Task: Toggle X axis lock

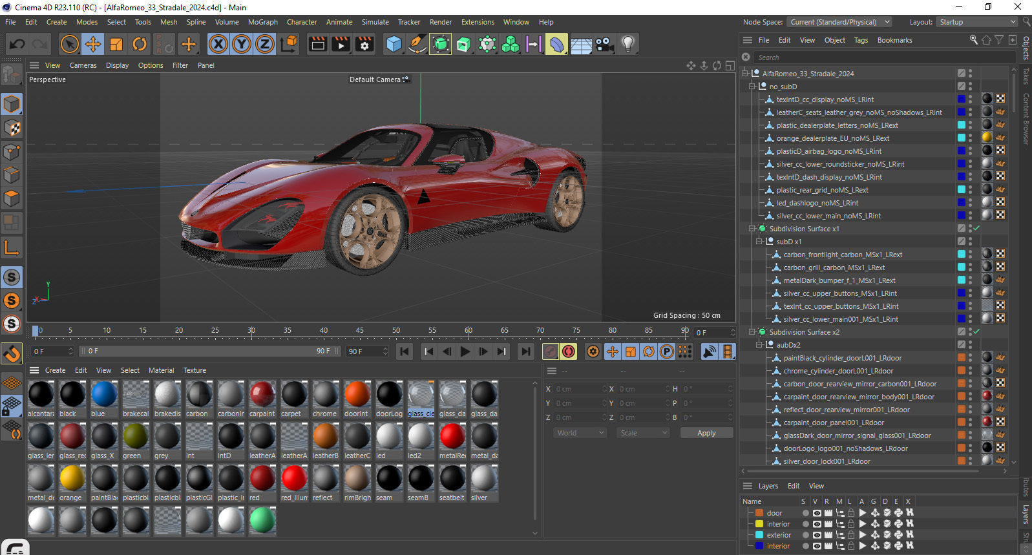Action: (x=218, y=44)
